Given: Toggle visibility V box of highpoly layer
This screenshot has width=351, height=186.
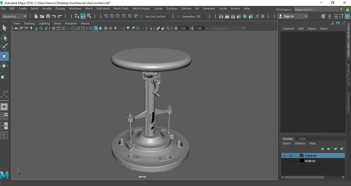Looking at the screenshot, I should click(284, 156).
